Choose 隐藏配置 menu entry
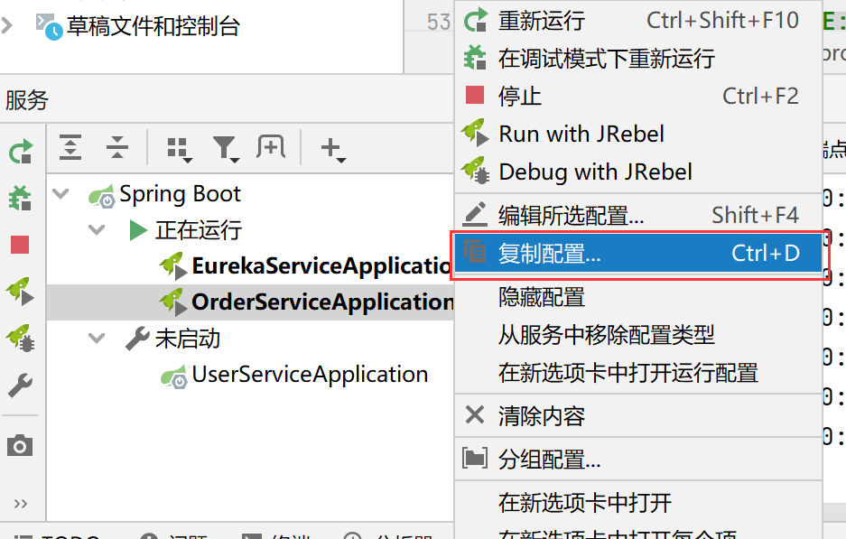846x539 pixels. [x=638, y=297]
